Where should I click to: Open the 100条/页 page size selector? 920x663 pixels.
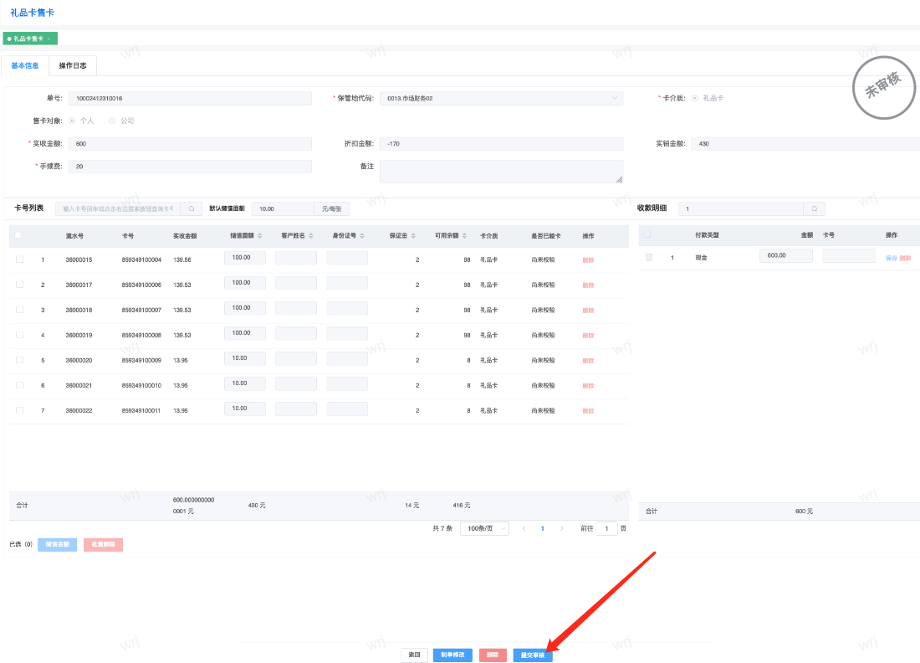click(x=484, y=529)
